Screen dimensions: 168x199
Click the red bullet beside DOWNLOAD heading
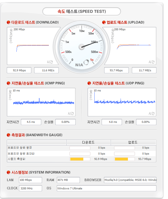coord(8,22)
